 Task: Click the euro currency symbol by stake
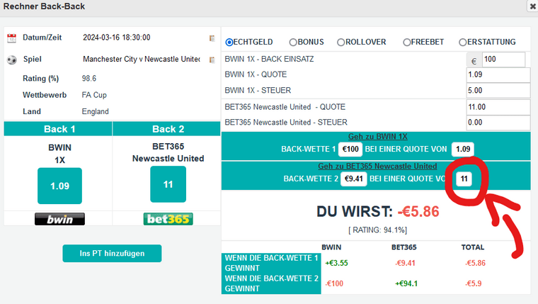pyautogui.click(x=474, y=61)
